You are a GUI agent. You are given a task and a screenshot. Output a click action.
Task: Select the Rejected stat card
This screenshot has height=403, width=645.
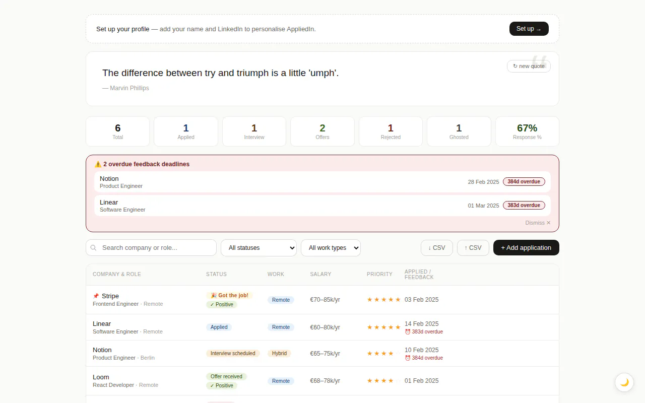(391, 131)
